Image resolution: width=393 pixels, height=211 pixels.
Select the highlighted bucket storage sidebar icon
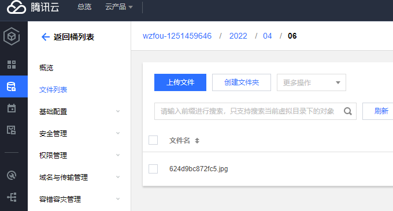[x=12, y=86]
